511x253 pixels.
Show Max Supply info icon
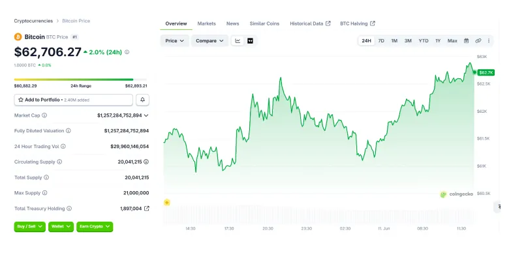pyautogui.click(x=44, y=193)
